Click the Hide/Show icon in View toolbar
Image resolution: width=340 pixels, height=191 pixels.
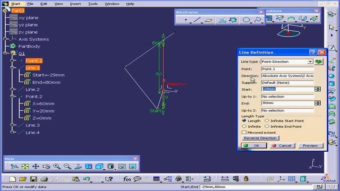tap(122, 166)
